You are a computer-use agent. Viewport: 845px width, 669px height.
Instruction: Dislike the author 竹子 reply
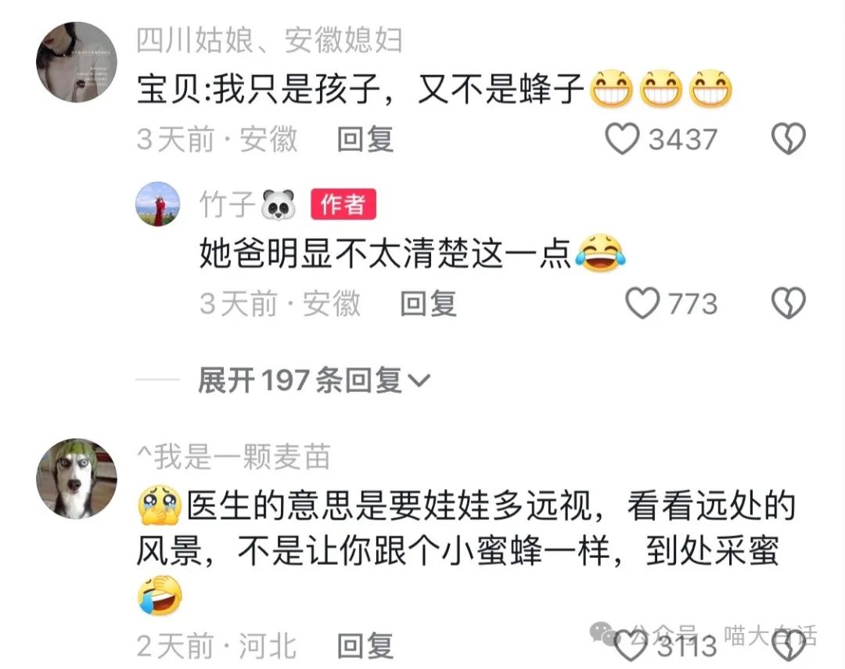[789, 303]
